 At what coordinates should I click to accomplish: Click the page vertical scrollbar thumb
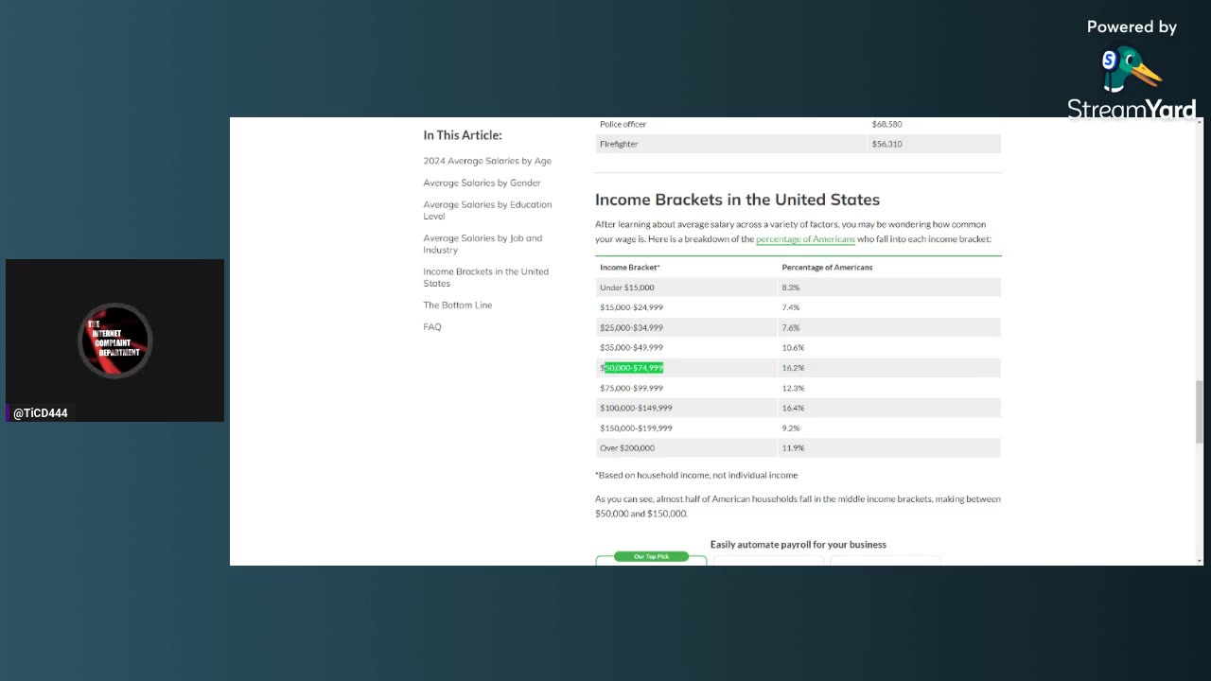click(x=1200, y=412)
